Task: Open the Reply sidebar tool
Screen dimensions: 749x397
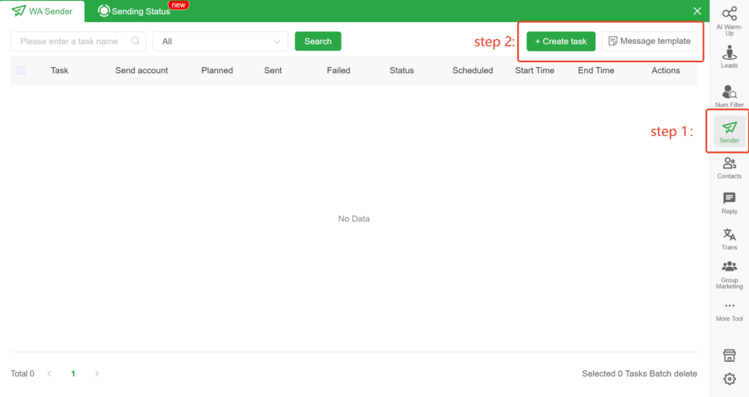Action: click(x=729, y=203)
